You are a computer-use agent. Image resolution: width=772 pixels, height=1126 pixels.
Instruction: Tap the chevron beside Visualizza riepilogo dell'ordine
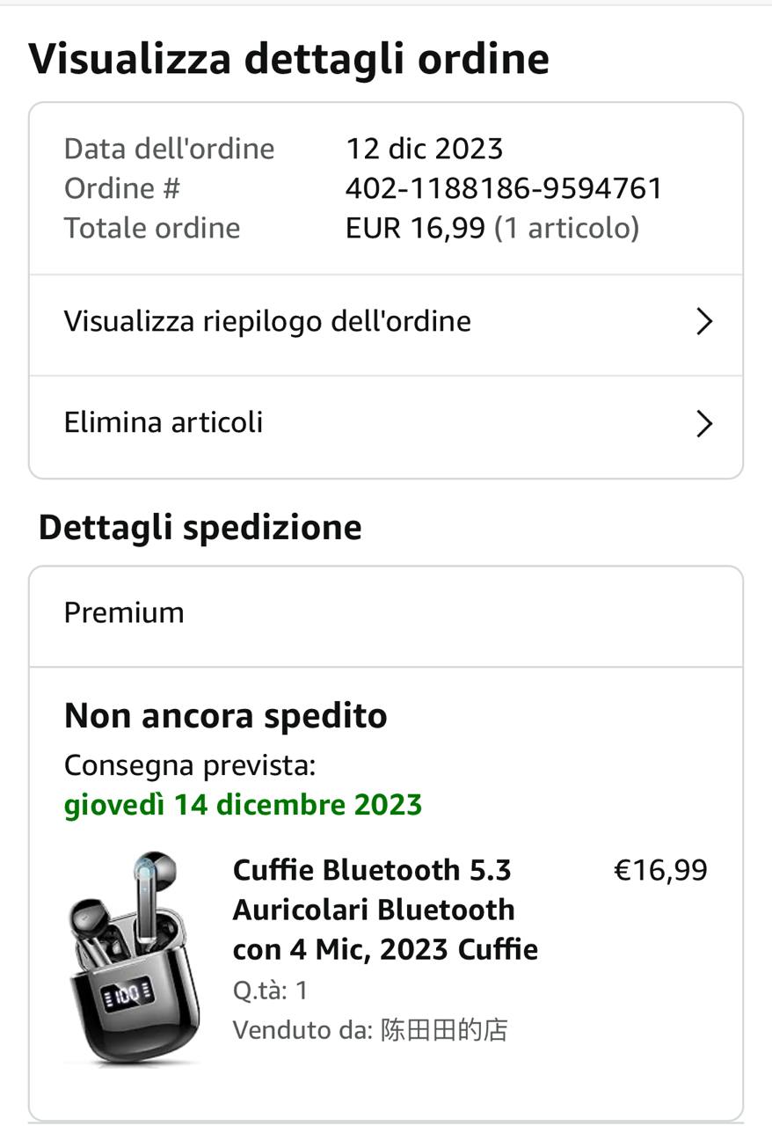(x=703, y=322)
